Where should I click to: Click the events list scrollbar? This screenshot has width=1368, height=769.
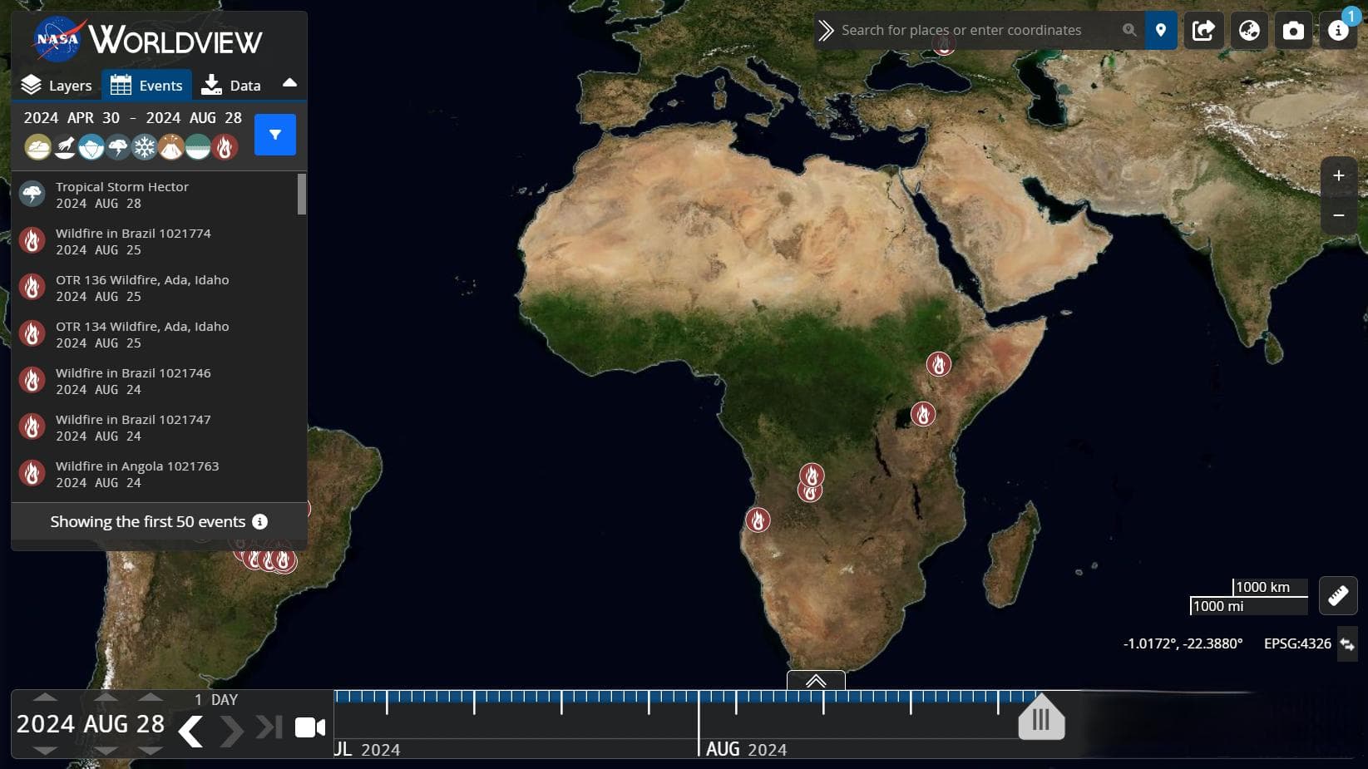tap(302, 194)
